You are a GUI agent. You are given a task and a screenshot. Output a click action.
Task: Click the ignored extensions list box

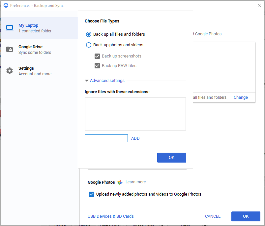pyautogui.click(x=135, y=114)
